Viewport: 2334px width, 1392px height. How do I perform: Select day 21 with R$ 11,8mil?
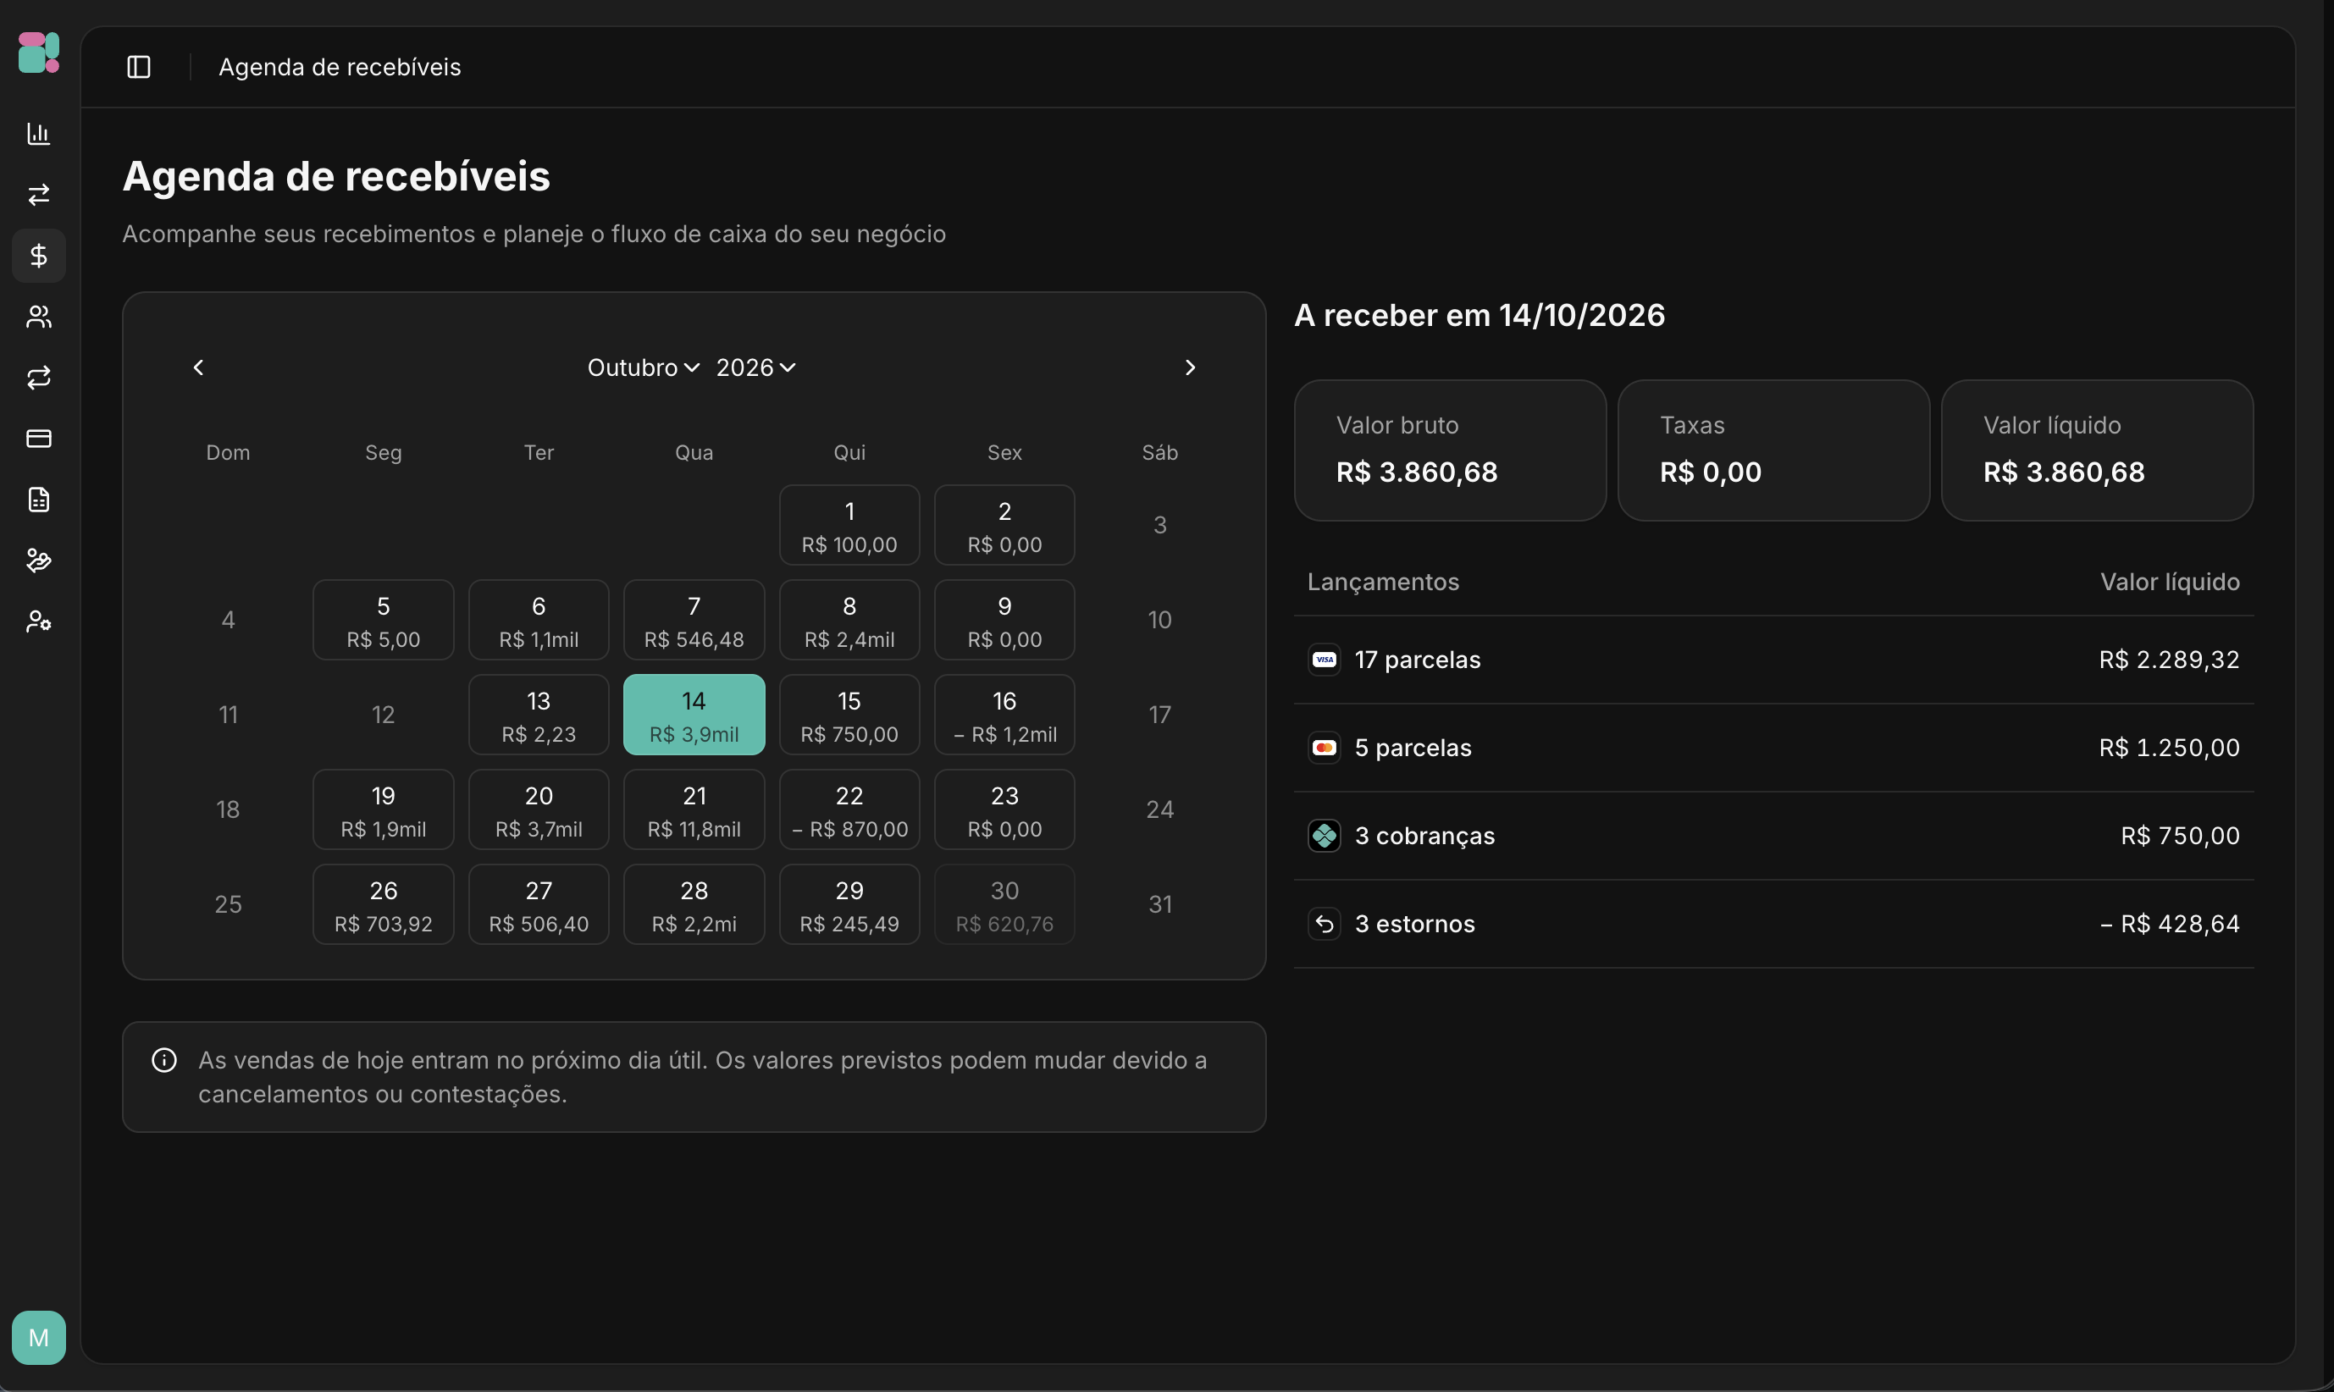(x=694, y=809)
